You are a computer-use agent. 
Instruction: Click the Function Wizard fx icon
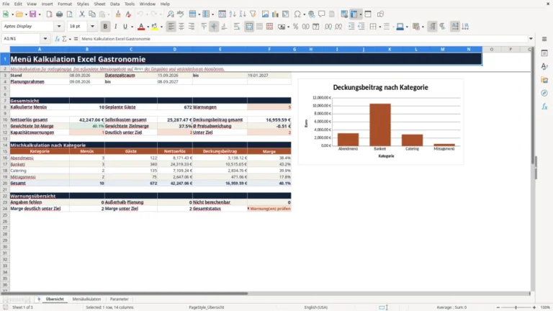point(57,39)
